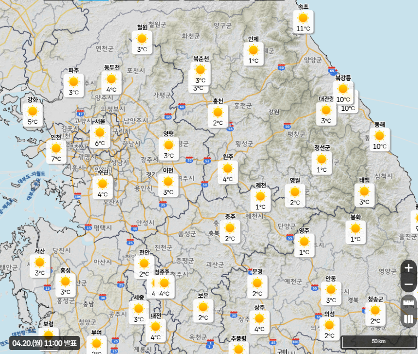Click the 04.20 11:00 발표 timestamp label
418x354 pixels.
pos(45,343)
